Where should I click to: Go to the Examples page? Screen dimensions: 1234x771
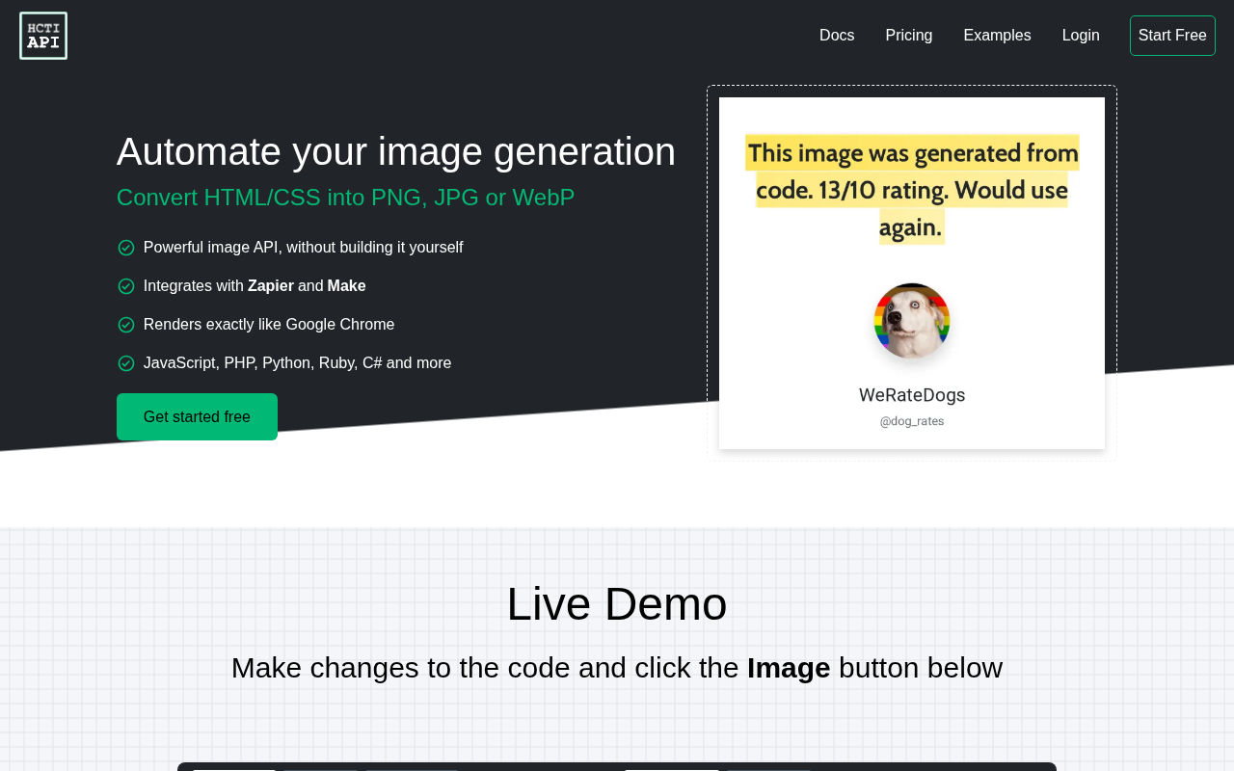[997, 36]
